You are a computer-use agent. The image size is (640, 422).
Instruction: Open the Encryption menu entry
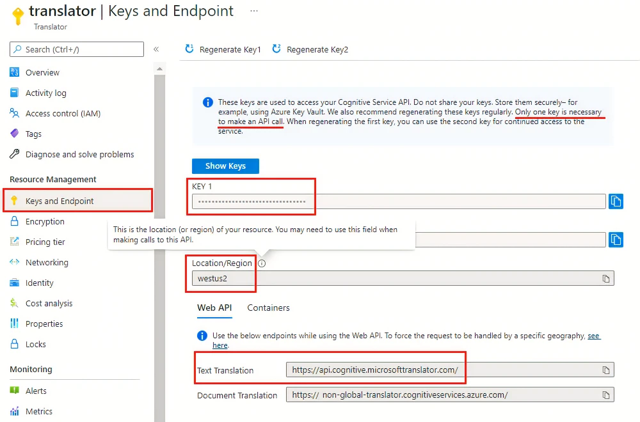pyautogui.click(x=45, y=221)
